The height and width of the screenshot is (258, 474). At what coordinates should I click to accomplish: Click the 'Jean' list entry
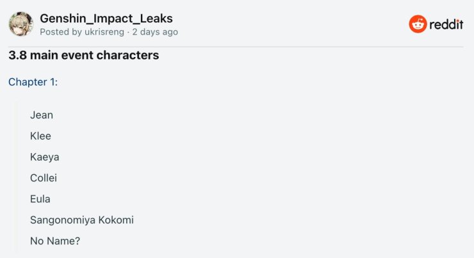[42, 115]
